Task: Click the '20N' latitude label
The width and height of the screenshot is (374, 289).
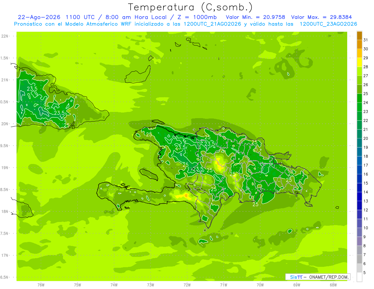Action: (x=5, y=124)
